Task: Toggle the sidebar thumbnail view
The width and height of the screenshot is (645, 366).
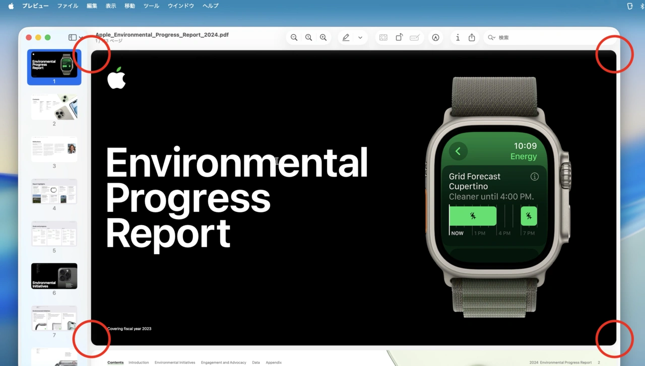Action: pyautogui.click(x=72, y=37)
